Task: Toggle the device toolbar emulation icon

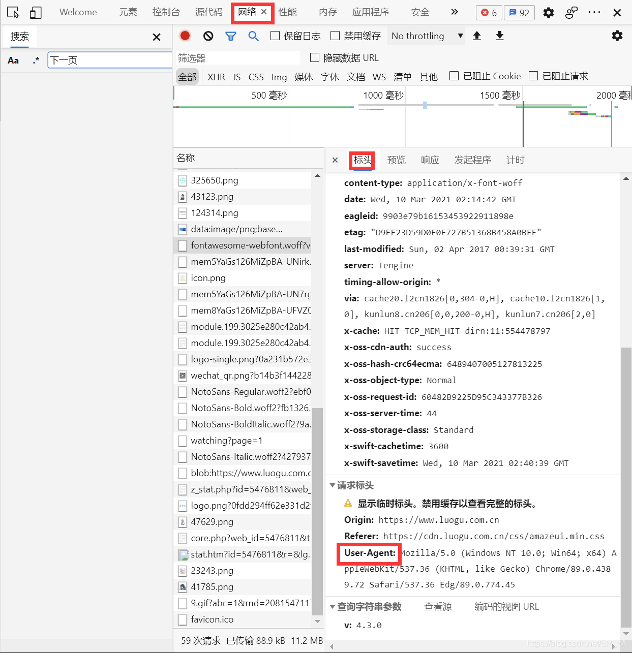Action: click(35, 12)
